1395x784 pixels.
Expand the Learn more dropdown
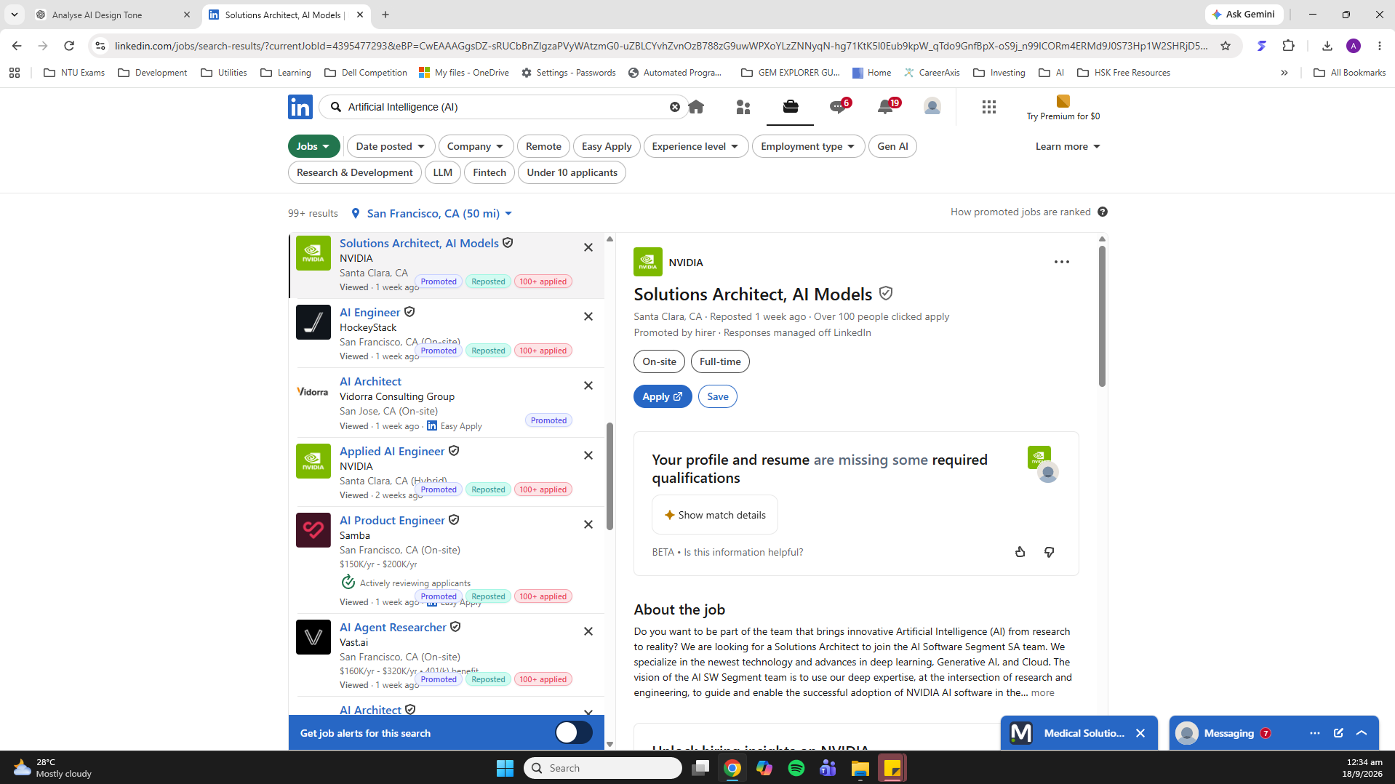pos(1068,146)
